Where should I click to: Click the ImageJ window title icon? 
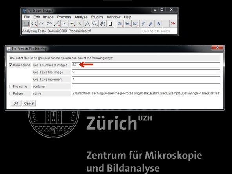click(24, 11)
